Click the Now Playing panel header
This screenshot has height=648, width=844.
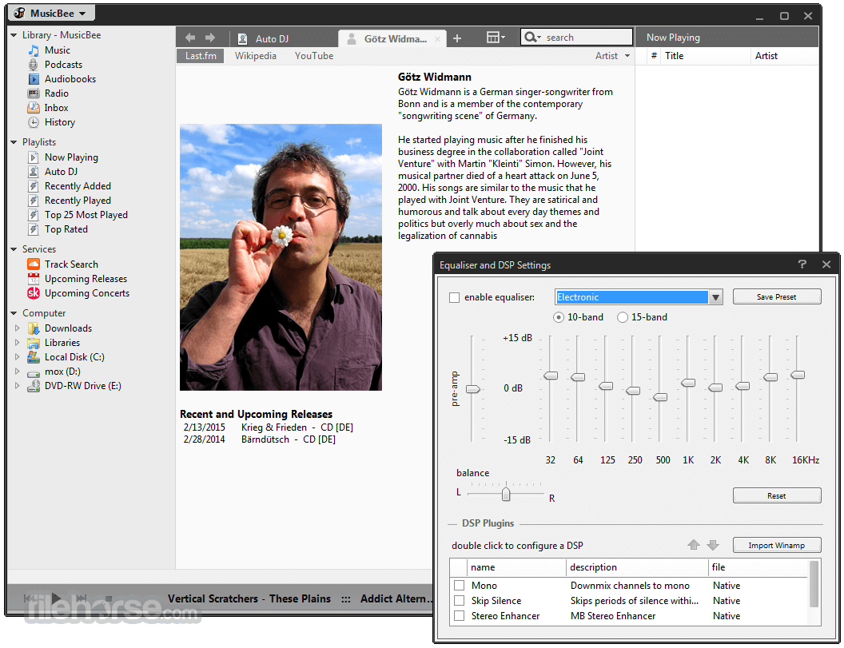(727, 37)
